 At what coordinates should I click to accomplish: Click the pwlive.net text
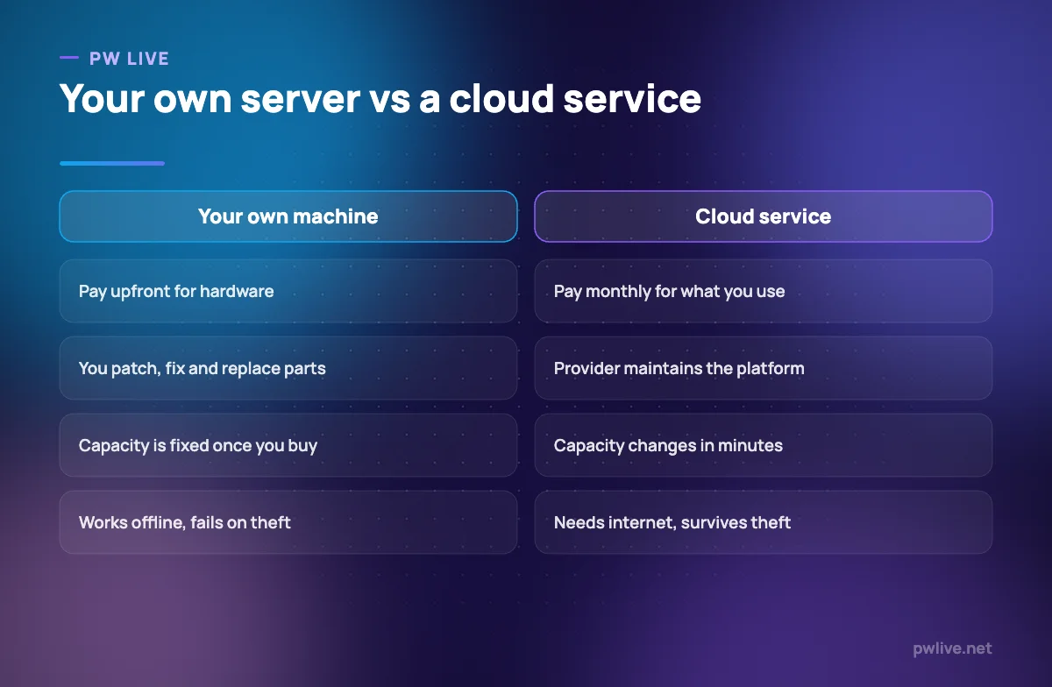tap(951, 648)
